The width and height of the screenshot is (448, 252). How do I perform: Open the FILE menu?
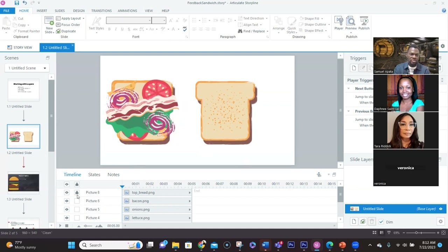coord(6,10)
